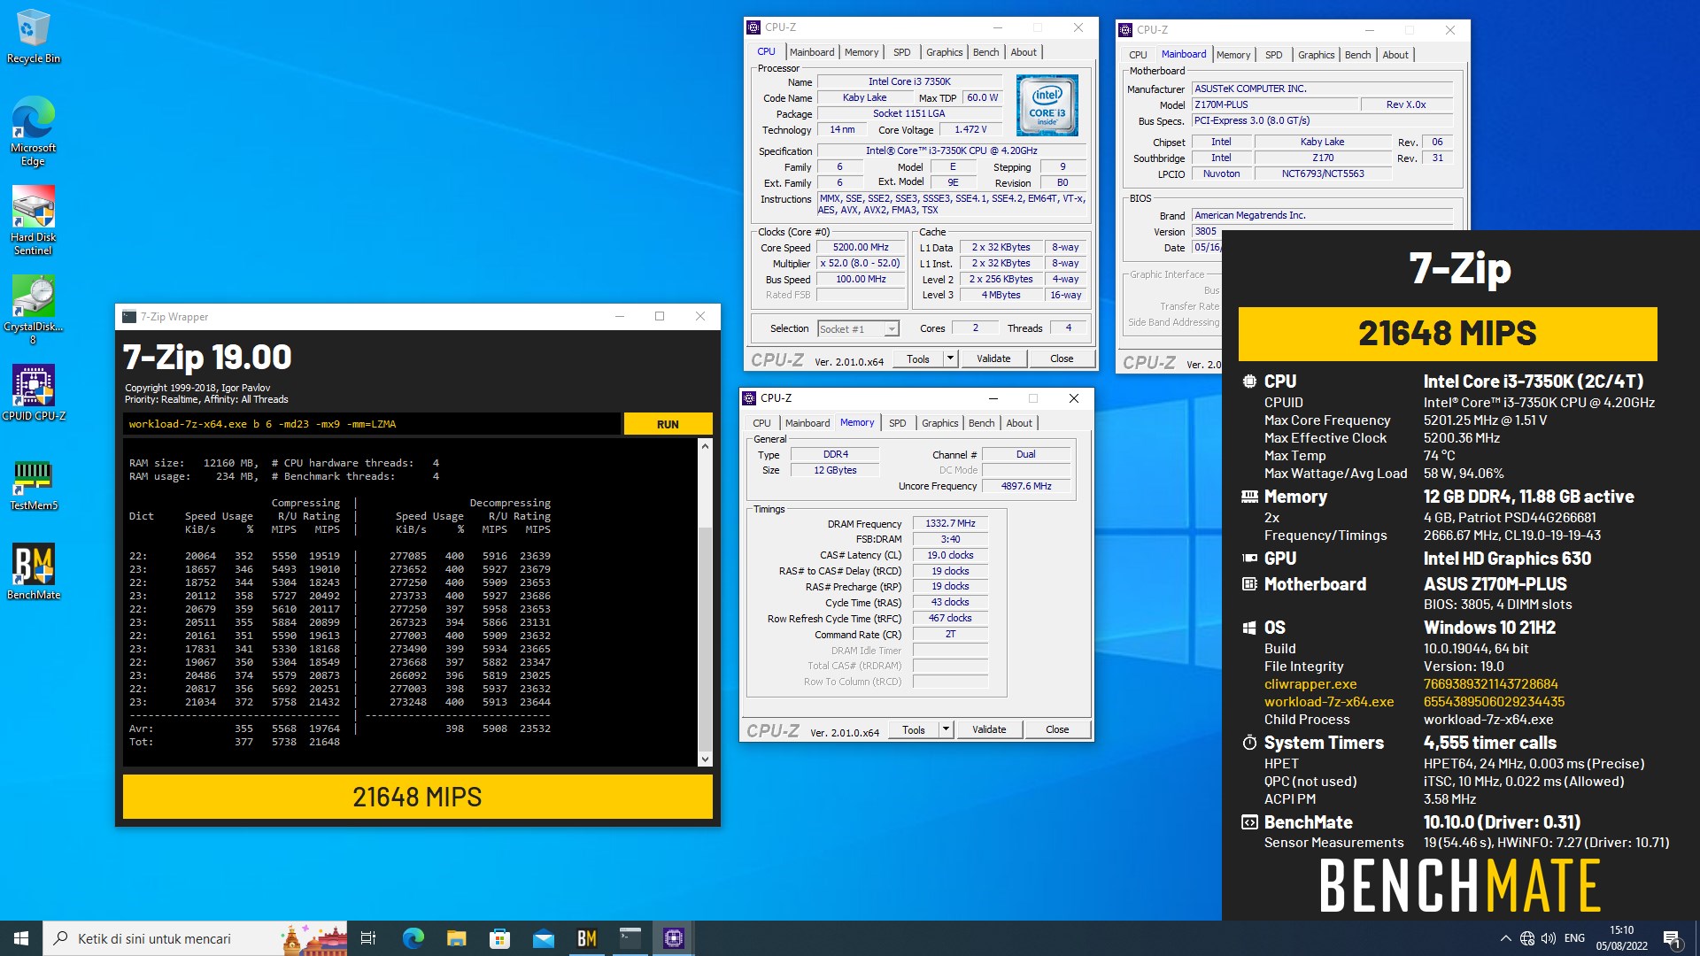Open Microsoft Store from the taskbar
The image size is (1700, 956).
[x=499, y=938]
